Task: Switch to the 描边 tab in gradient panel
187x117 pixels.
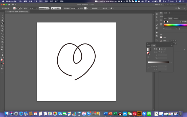Action: (149, 45)
